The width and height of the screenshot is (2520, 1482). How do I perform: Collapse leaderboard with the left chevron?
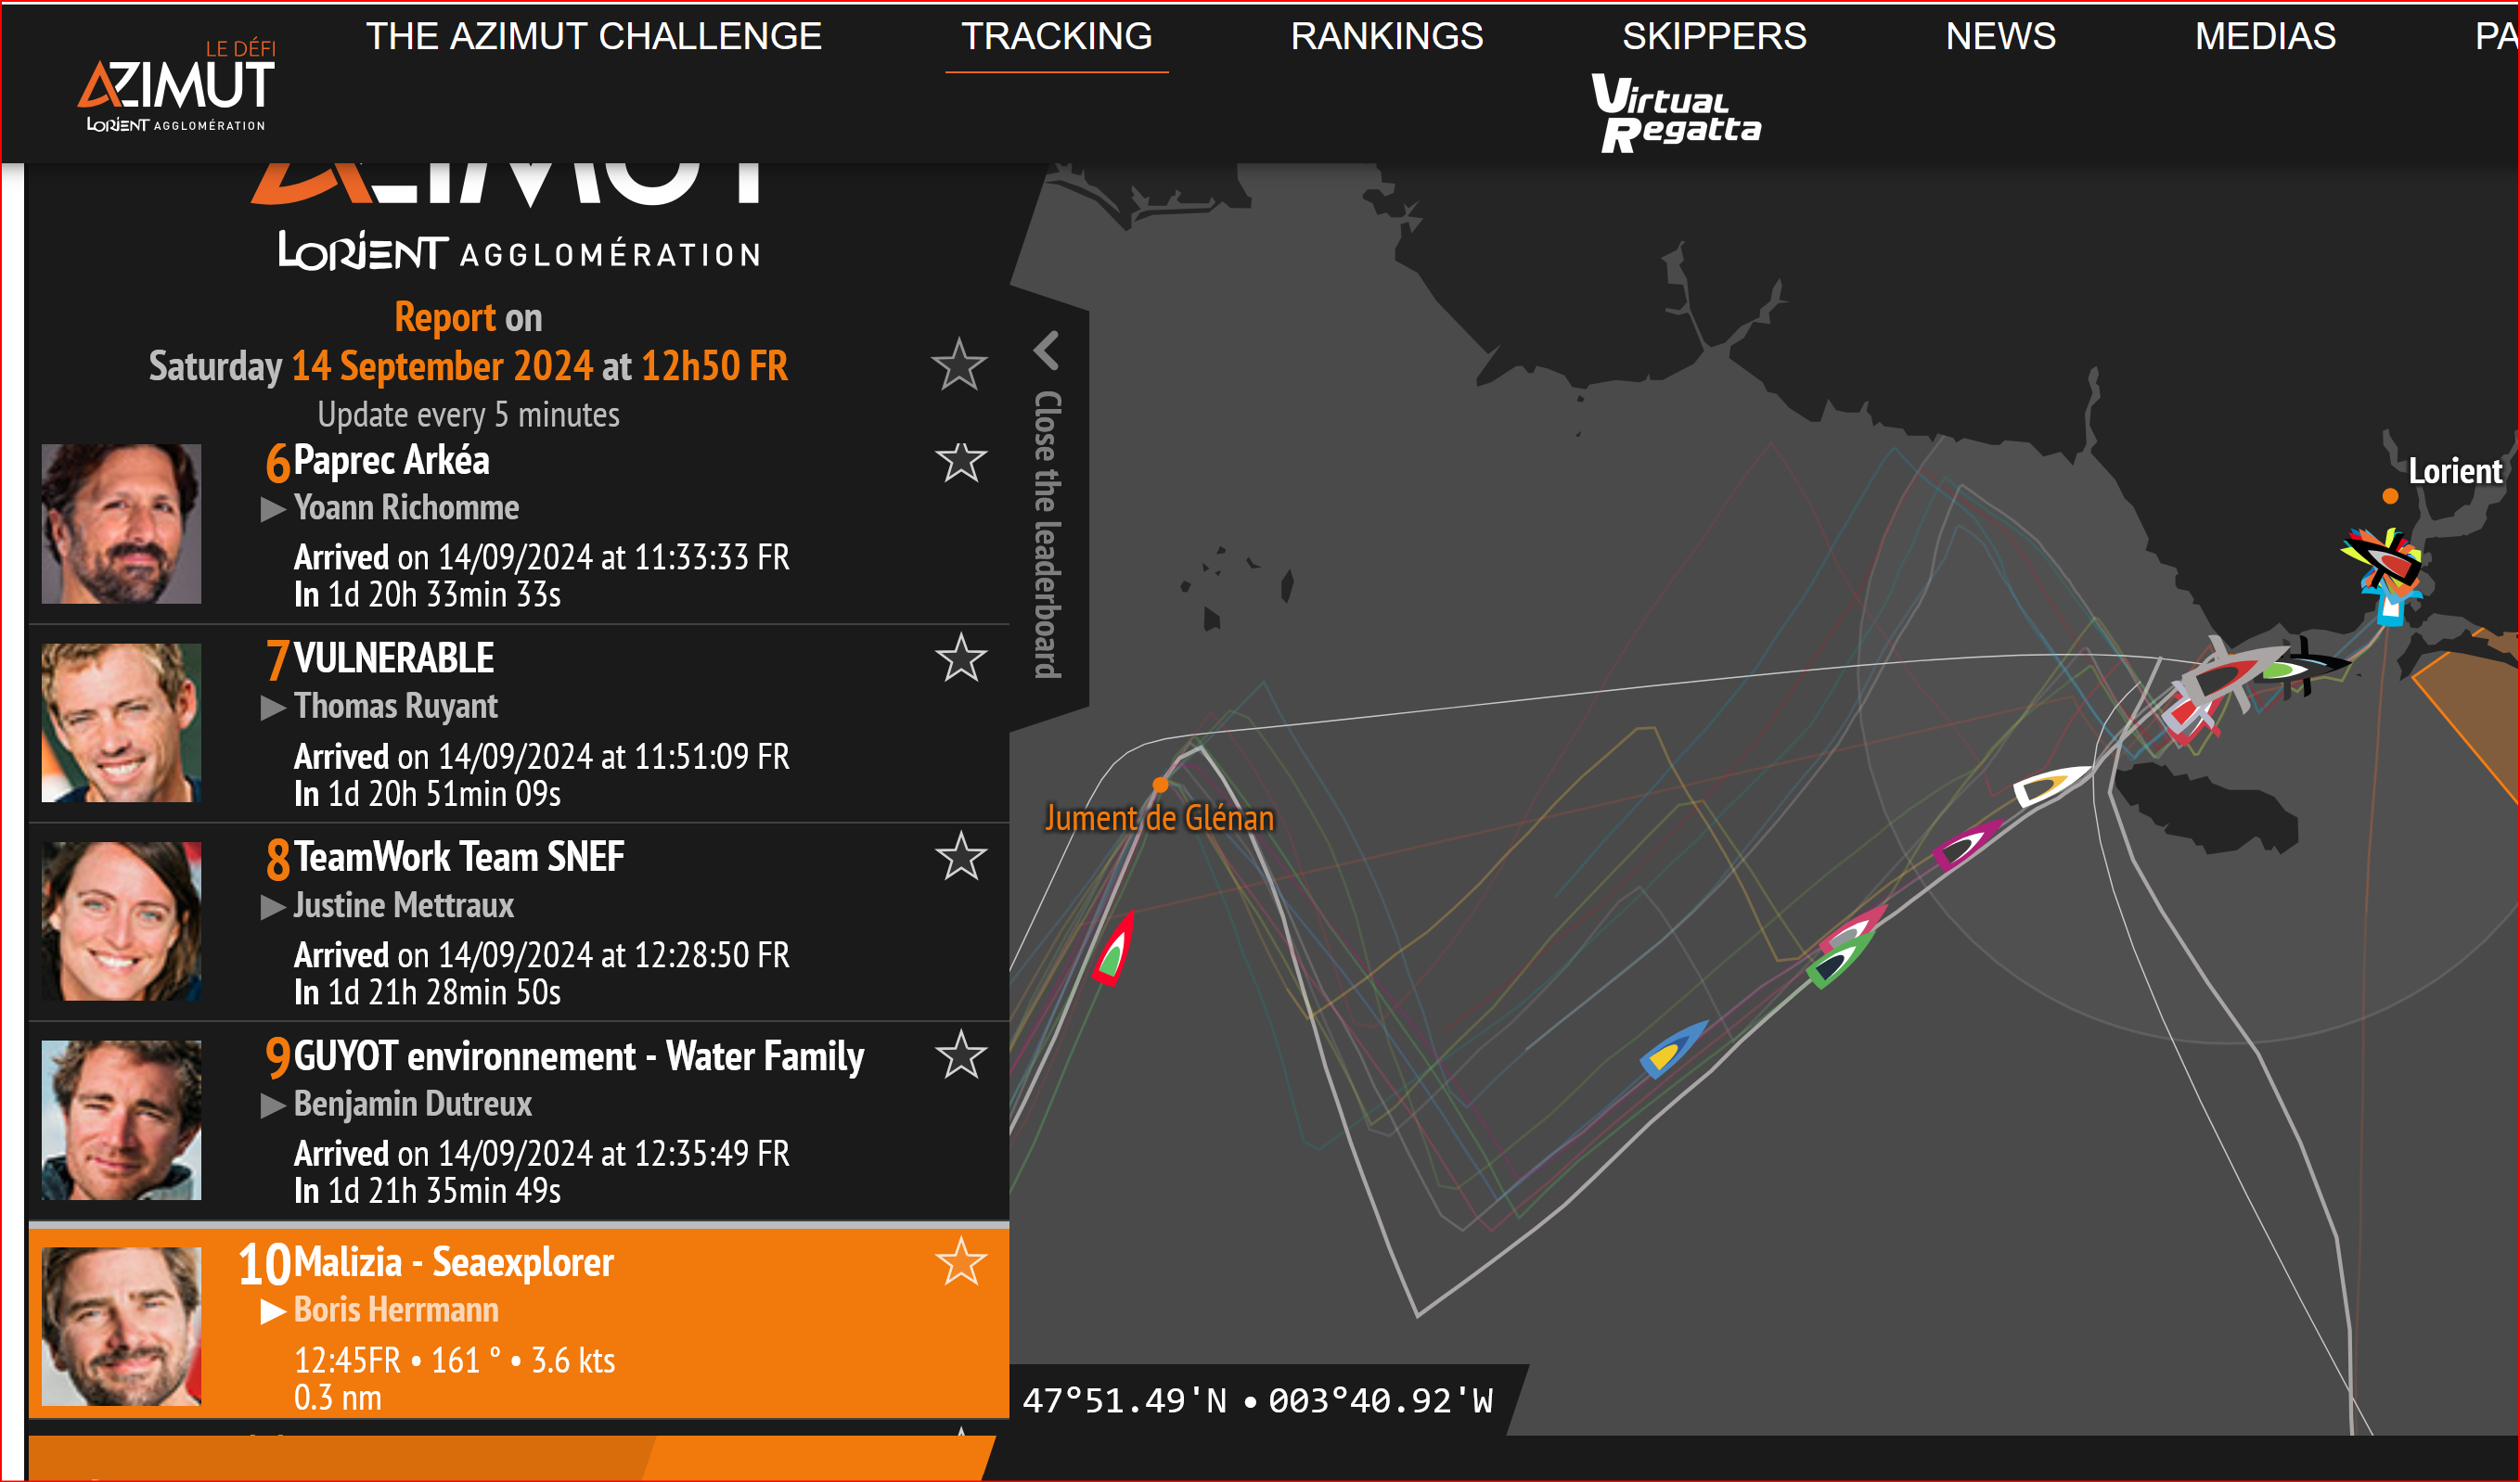1047,351
